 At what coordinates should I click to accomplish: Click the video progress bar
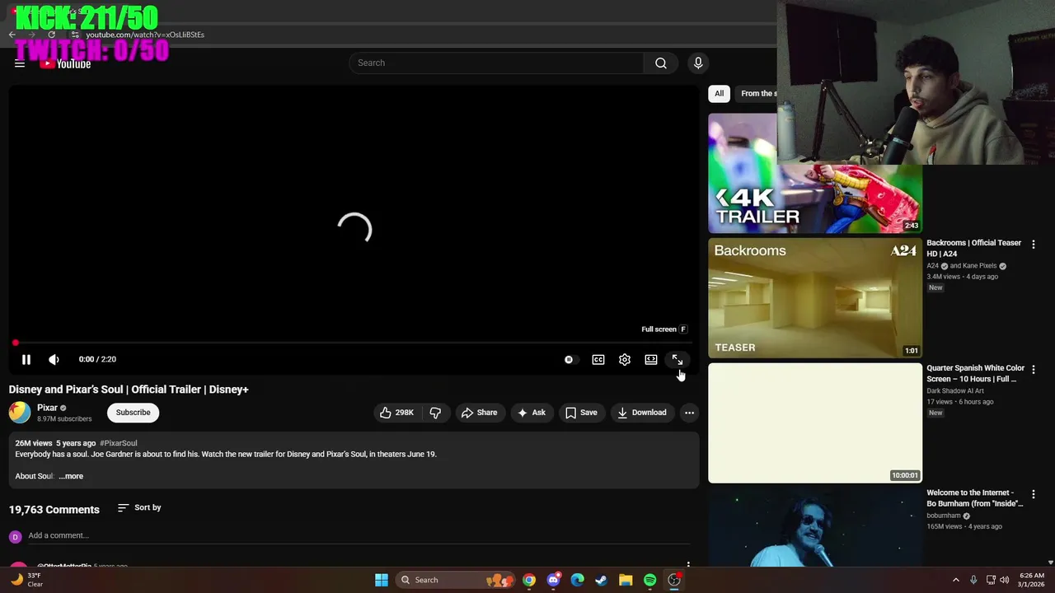[354, 343]
